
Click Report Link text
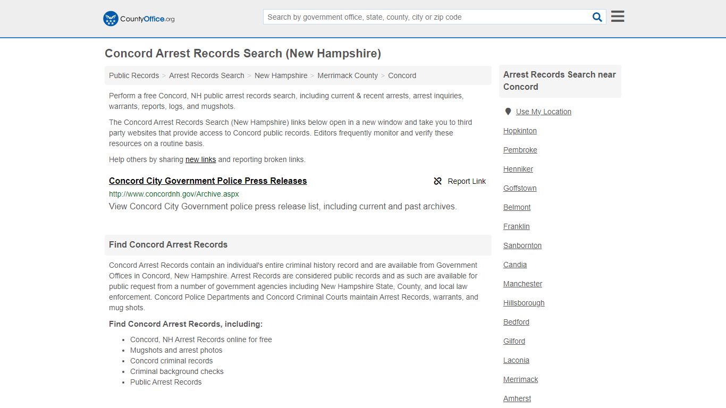click(x=467, y=181)
